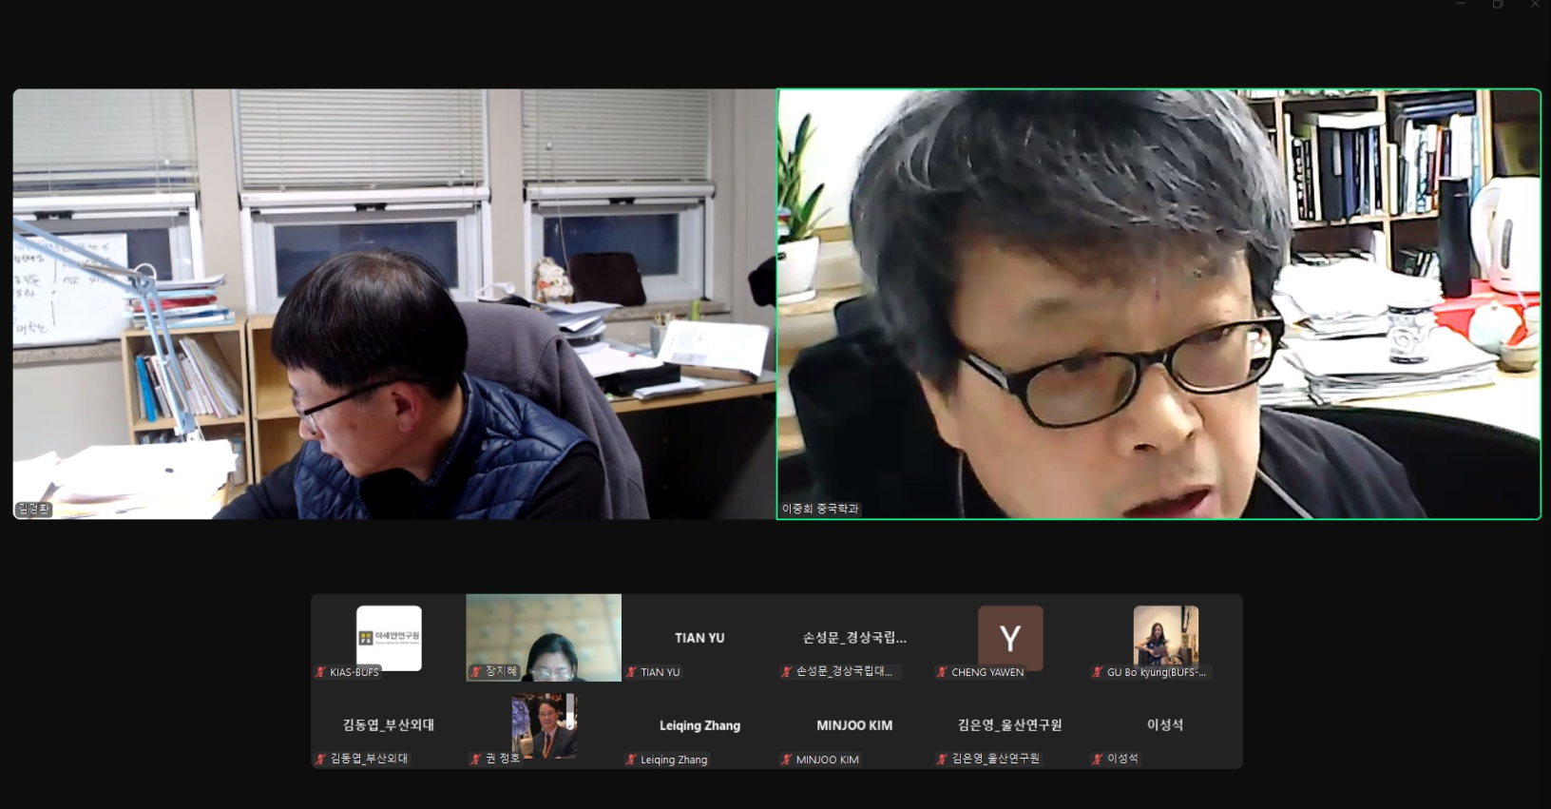1551x809 pixels.
Task: Select the green-bordered active speaker video
Action: [1158, 304]
